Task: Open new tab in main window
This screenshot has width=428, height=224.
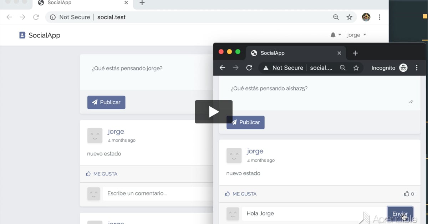Action: tap(142, 3)
